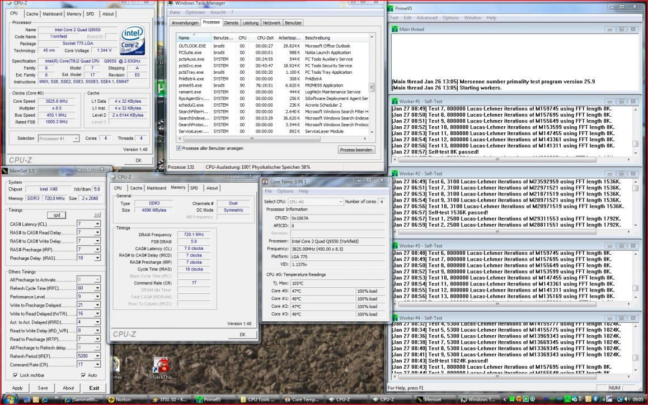Open the CAS# Latency (tCL) dropdown
648x405 pixels.
point(97,225)
